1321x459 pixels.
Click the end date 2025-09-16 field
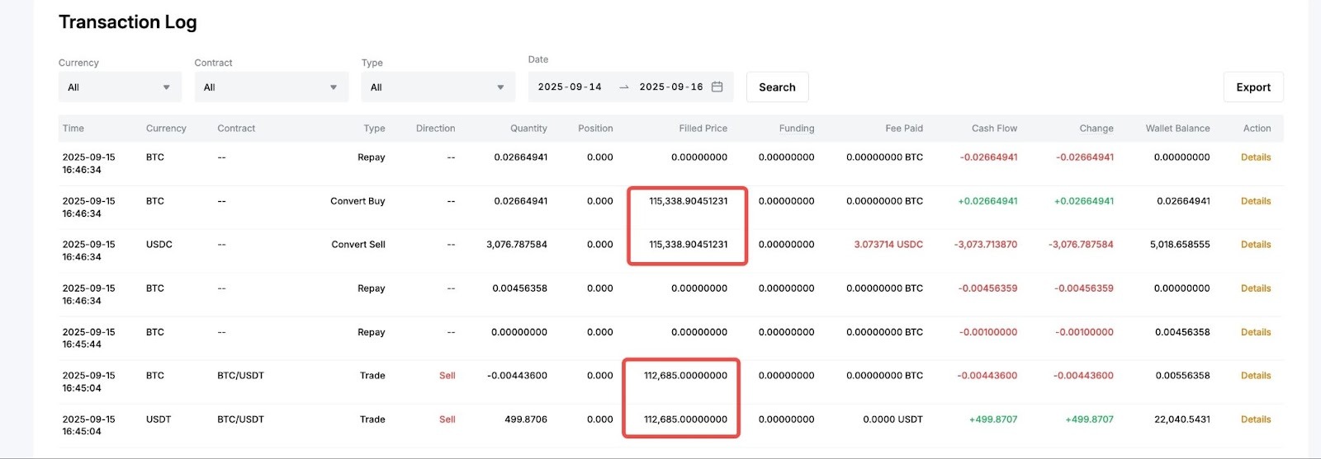click(x=670, y=87)
